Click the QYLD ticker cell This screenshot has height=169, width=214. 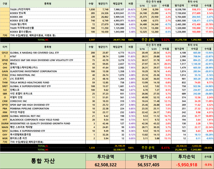click(x=5, y=53)
